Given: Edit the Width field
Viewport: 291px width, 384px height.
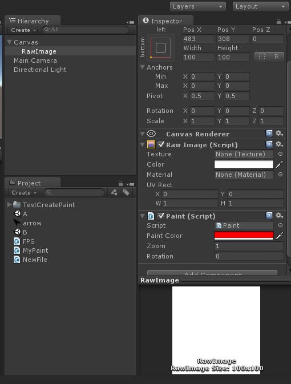Looking at the screenshot, I should coord(199,57).
